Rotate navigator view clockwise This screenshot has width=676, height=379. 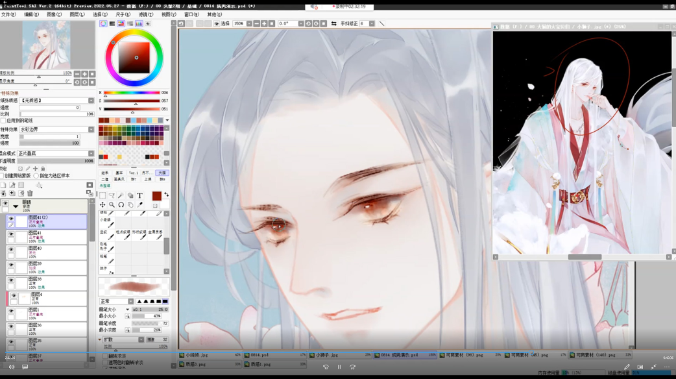(84, 82)
